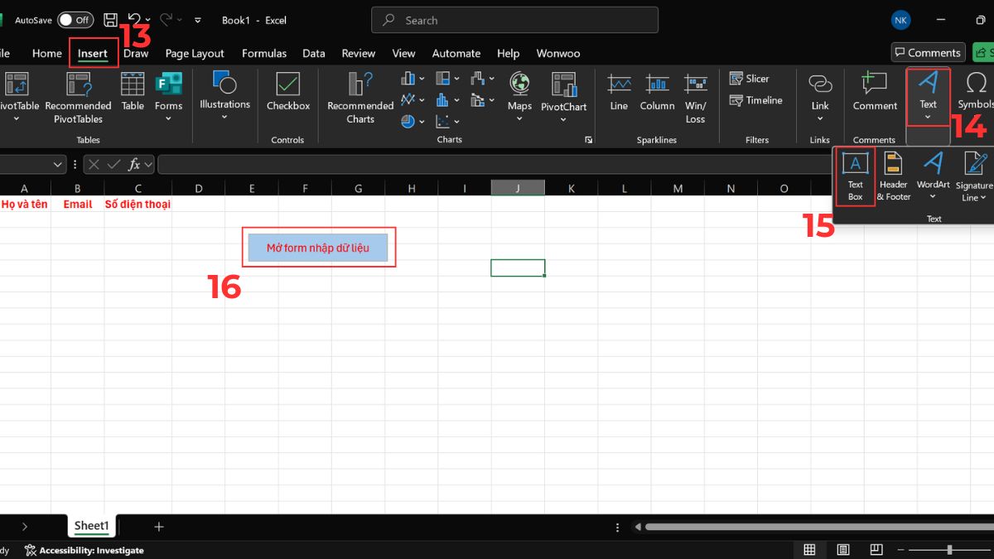Switch to the Formulas ribbon tab
This screenshot has height=559, width=994.
click(x=264, y=53)
